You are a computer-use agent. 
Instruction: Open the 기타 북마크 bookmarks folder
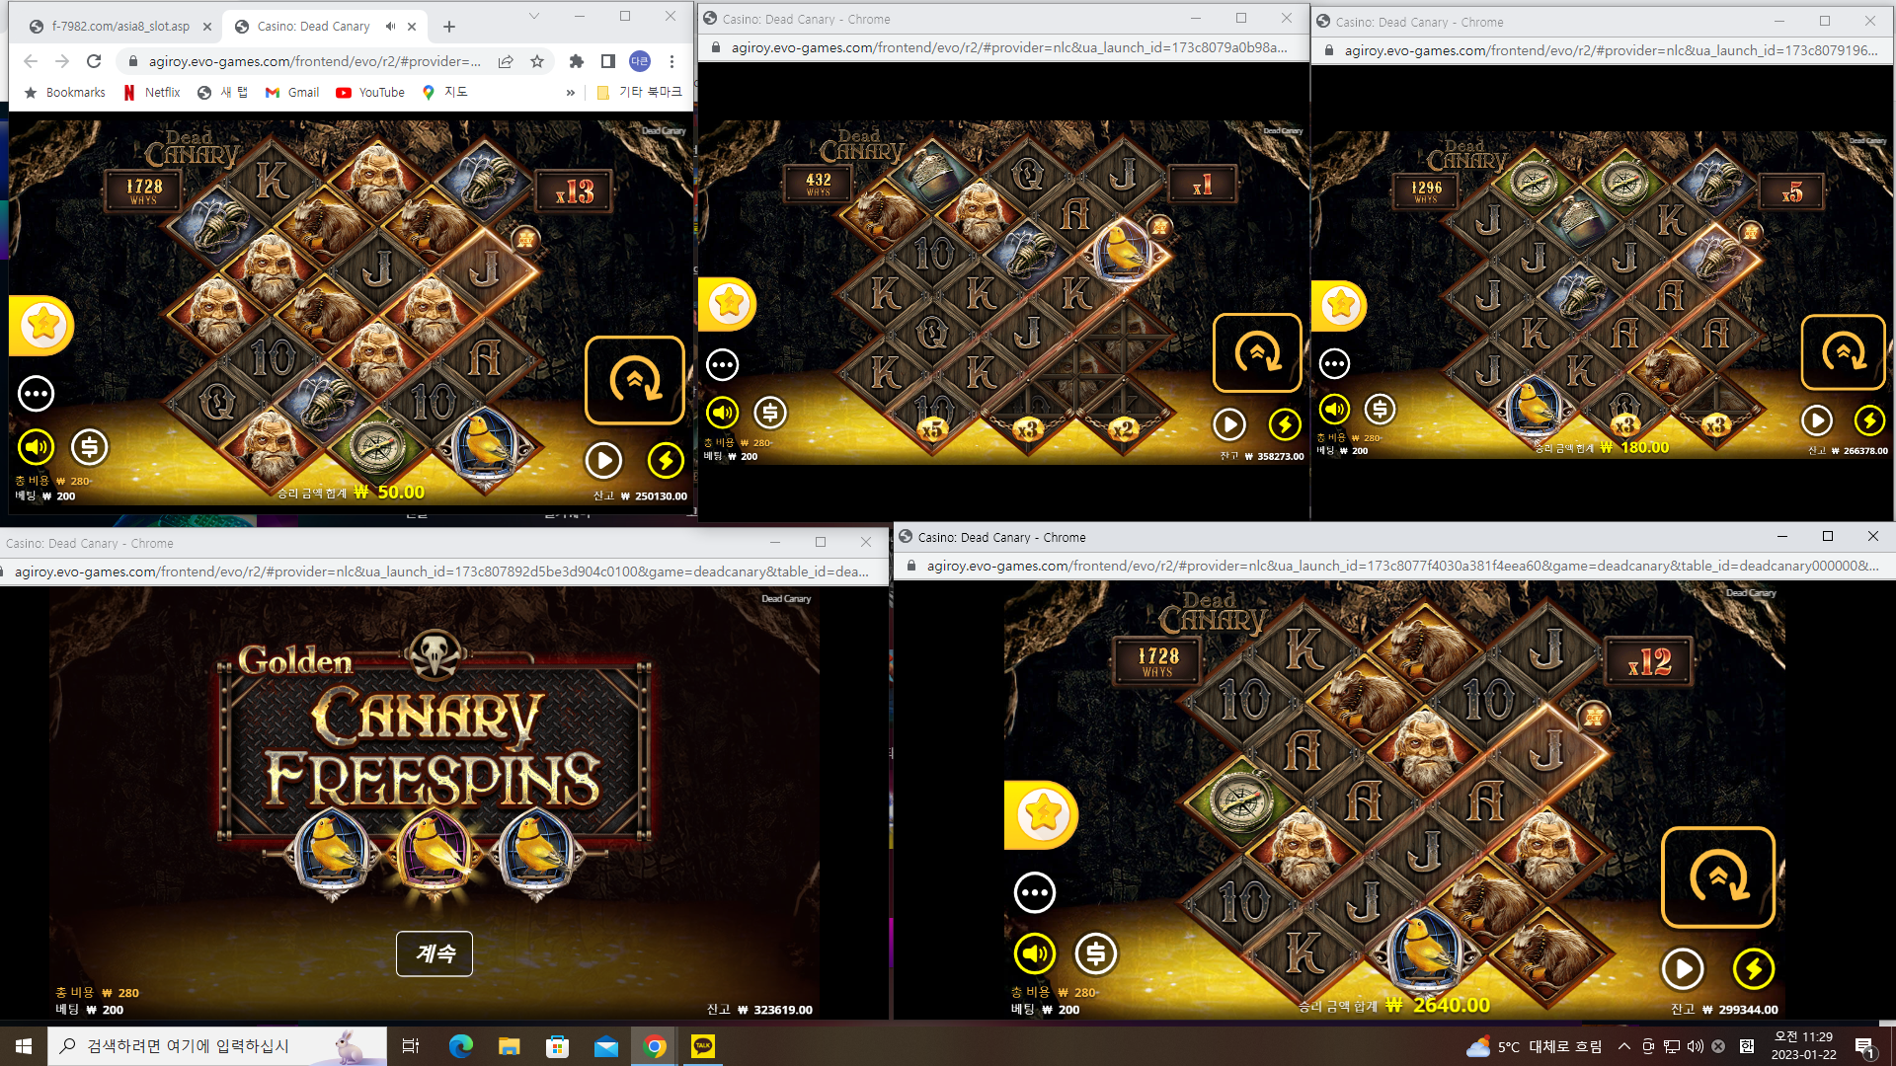point(640,93)
